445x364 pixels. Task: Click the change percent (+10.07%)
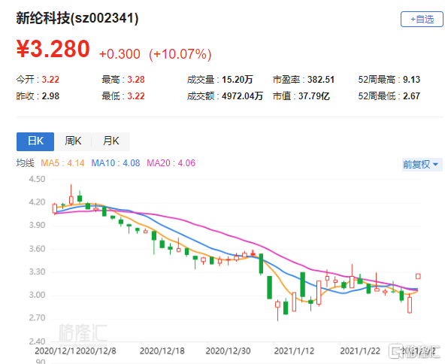180,54
